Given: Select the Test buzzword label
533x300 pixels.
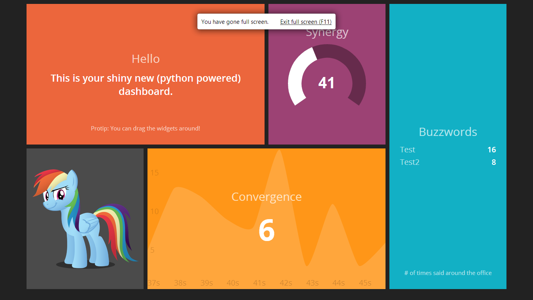Looking at the screenshot, I should point(407,150).
